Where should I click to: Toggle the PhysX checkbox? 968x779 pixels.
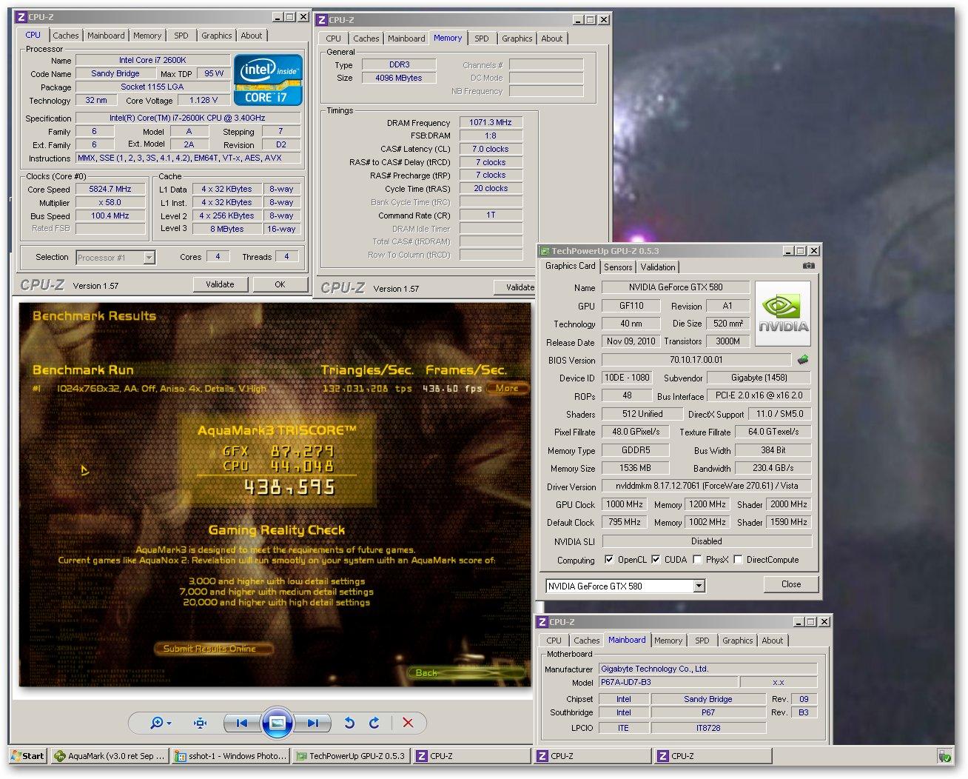tap(697, 560)
